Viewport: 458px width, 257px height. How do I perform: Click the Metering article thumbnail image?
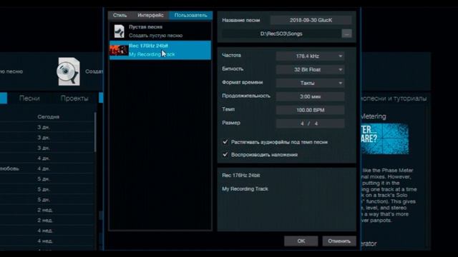click(384, 138)
